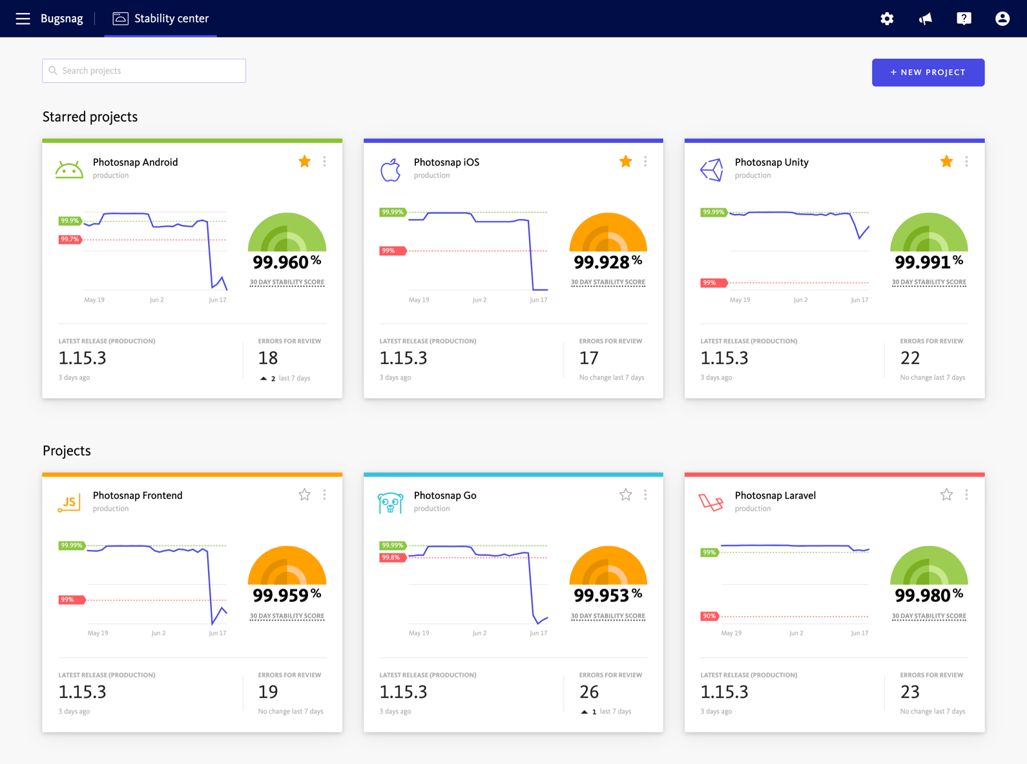Viewport: 1027px width, 764px height.
Task: Click the Laravel project icon
Action: click(x=711, y=502)
